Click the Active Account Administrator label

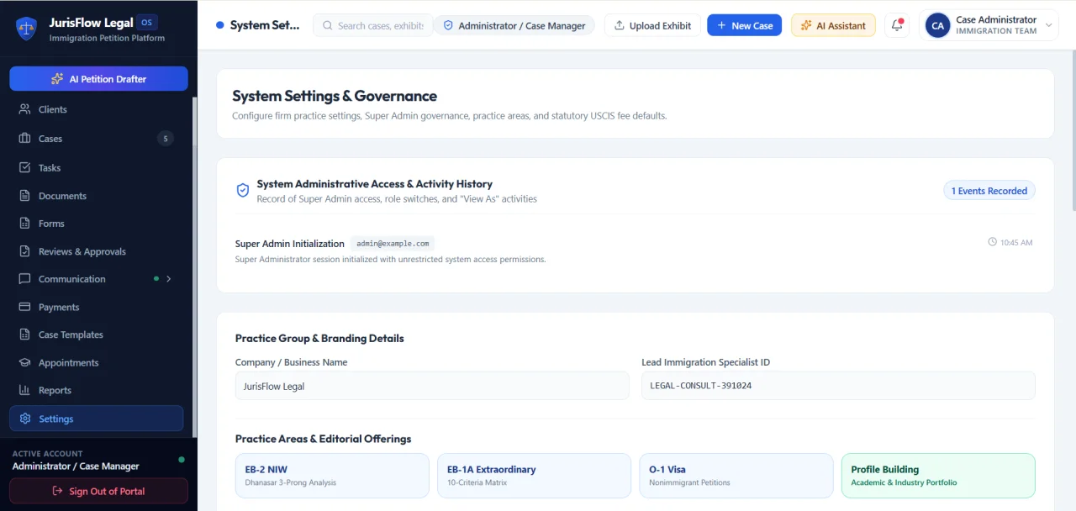[76, 466]
